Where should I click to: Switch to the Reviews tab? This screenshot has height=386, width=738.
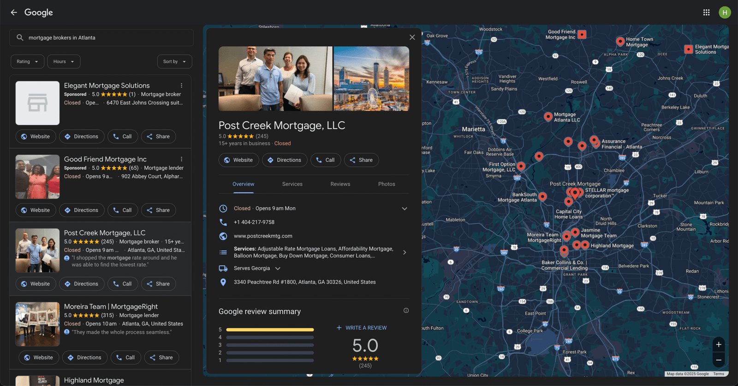pos(340,184)
